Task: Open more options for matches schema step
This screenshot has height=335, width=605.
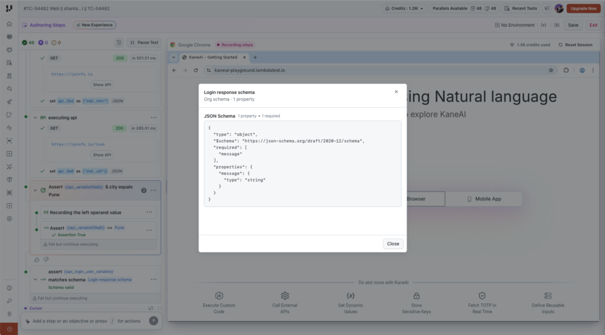Action: [x=154, y=280]
